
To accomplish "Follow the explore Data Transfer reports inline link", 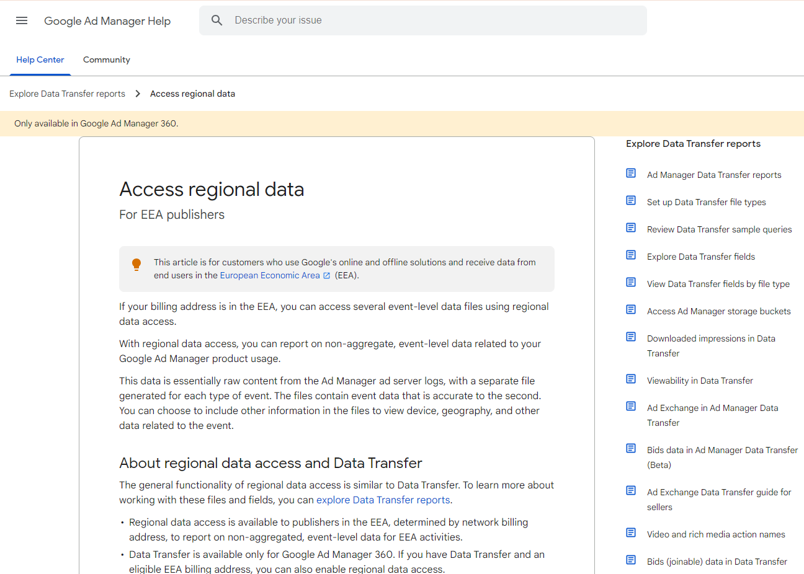I will coord(383,500).
